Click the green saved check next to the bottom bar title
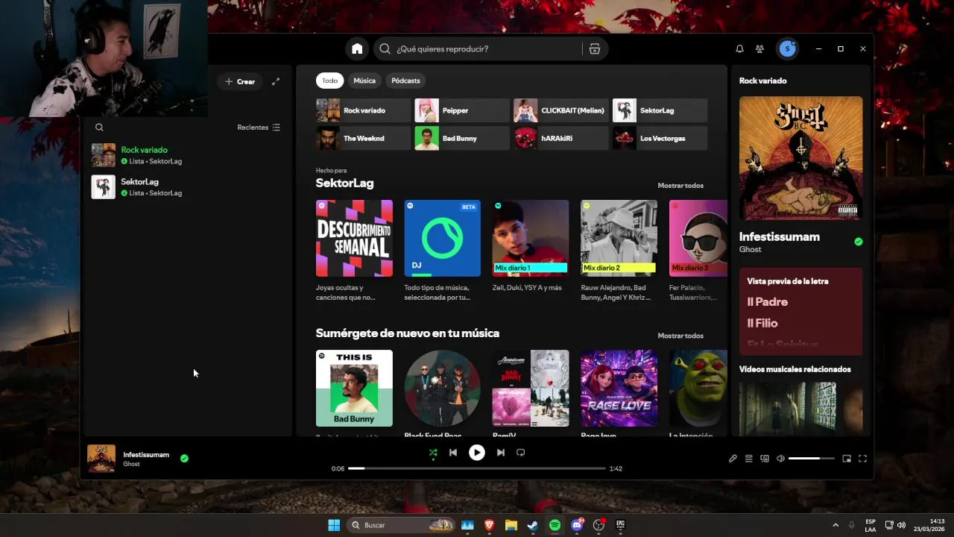The height and width of the screenshot is (537, 954). 184,458
